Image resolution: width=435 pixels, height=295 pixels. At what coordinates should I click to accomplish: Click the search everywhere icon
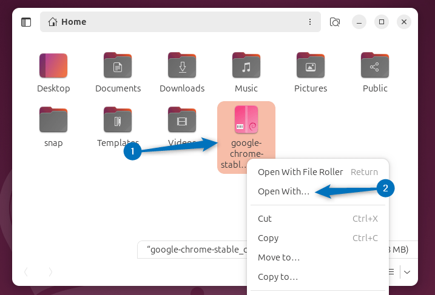point(334,22)
